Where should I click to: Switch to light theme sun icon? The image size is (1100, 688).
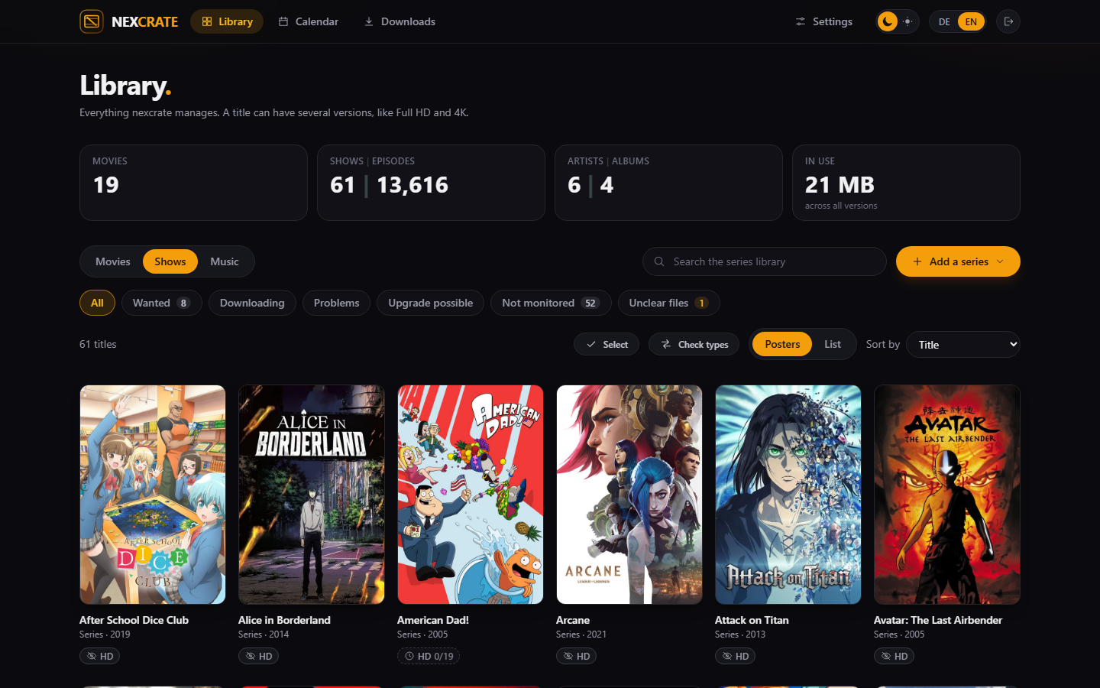(x=907, y=21)
